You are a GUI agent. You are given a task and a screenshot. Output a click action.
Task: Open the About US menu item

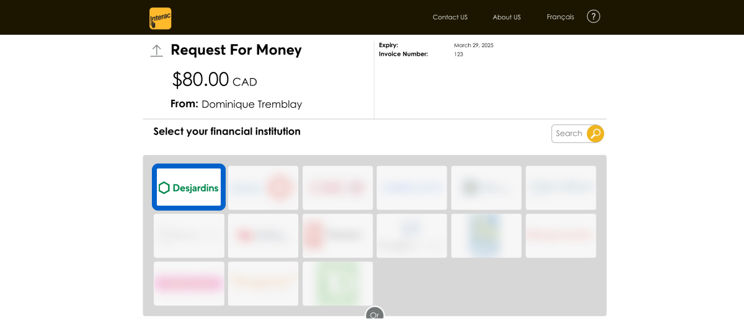pos(507,17)
